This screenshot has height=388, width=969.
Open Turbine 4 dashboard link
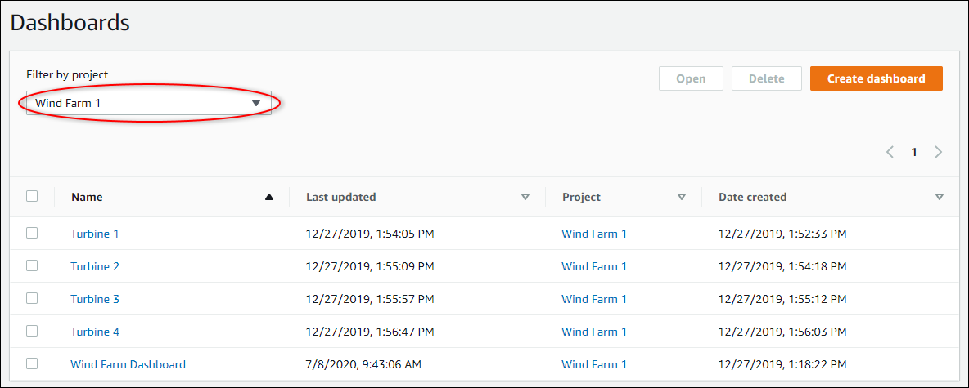pos(95,332)
